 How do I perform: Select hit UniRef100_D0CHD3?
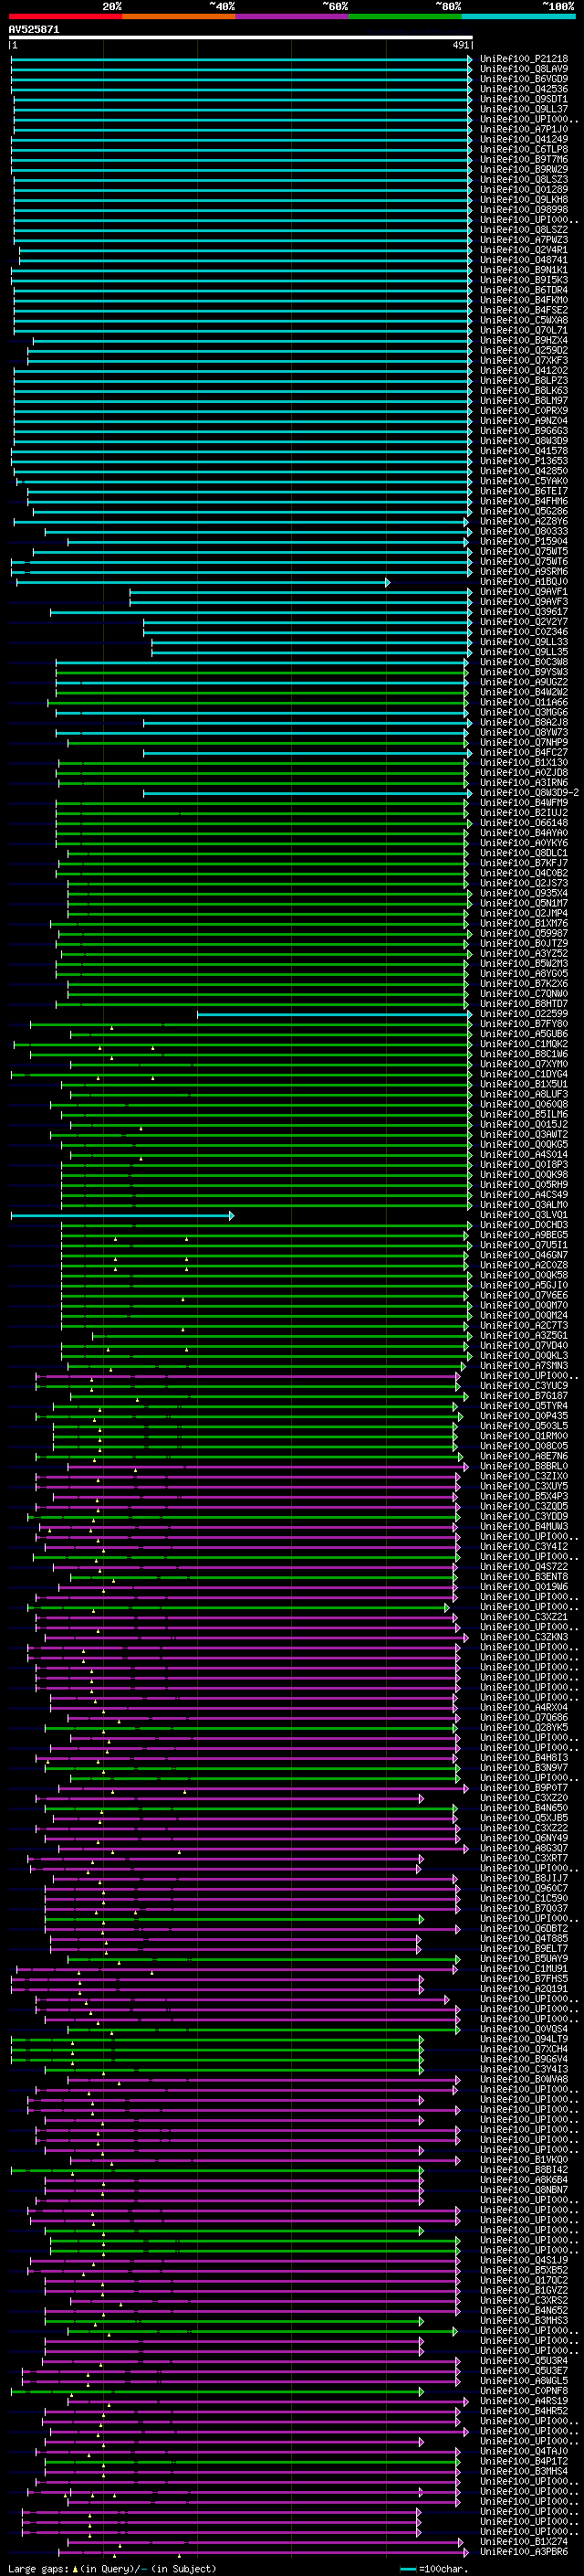pyautogui.click(x=524, y=1226)
